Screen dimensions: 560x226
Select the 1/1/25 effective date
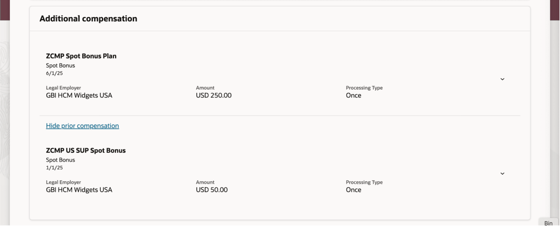[54, 167]
